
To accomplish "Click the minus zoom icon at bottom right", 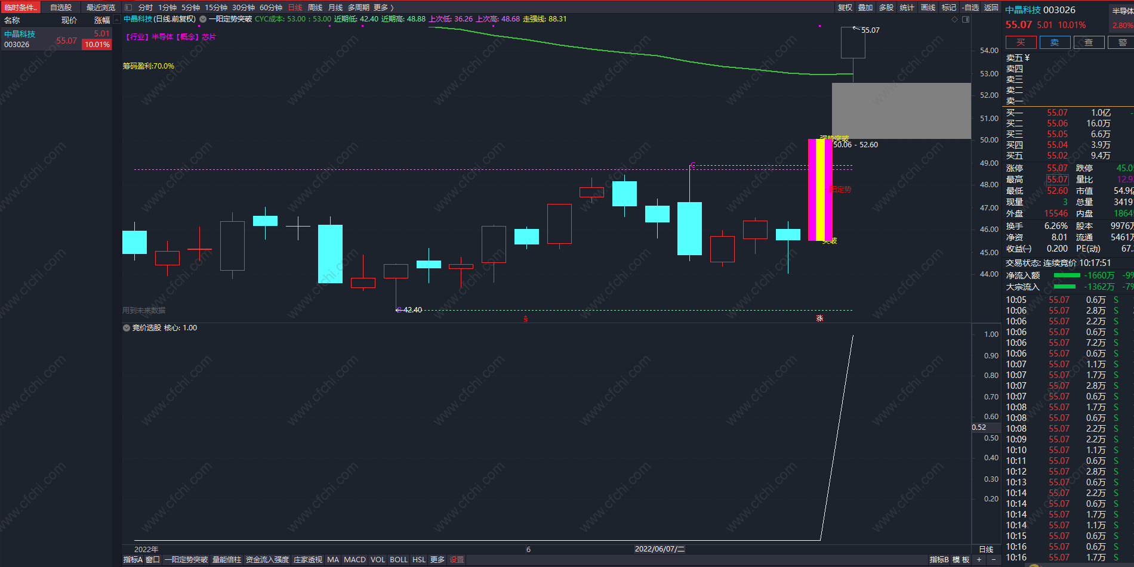I will [x=993, y=560].
